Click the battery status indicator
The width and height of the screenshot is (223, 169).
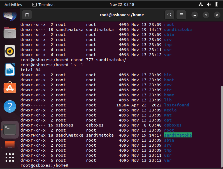[x=217, y=4]
